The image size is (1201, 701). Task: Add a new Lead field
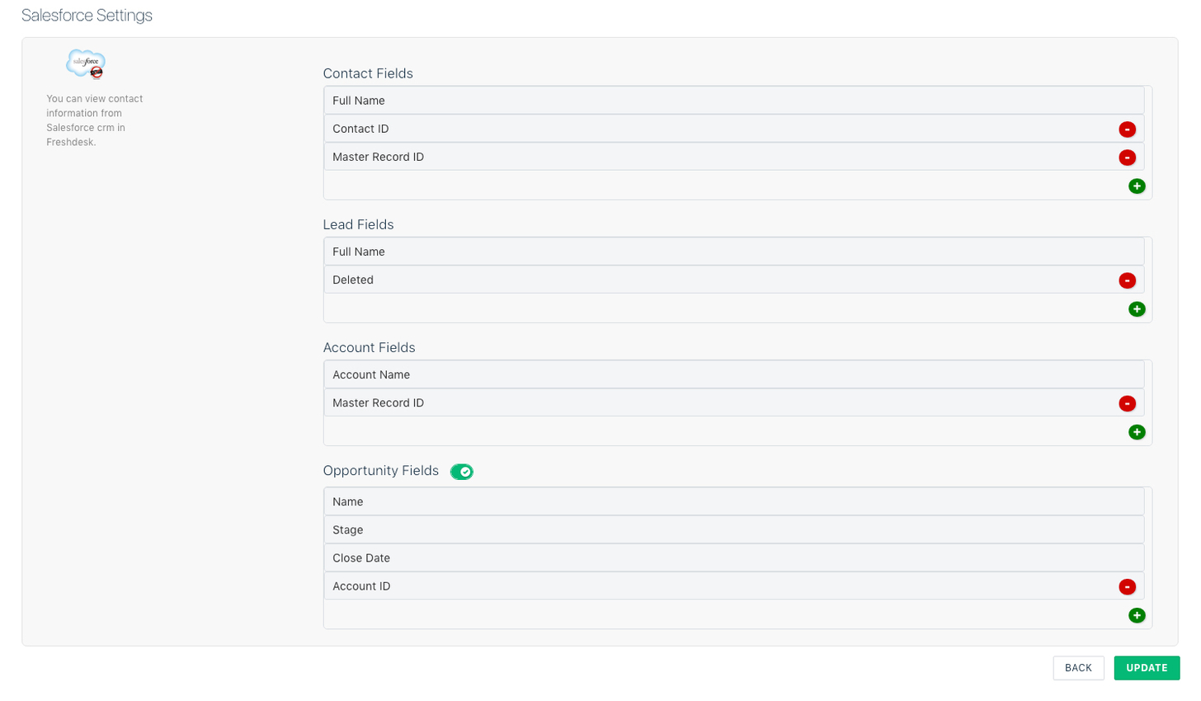1137,308
